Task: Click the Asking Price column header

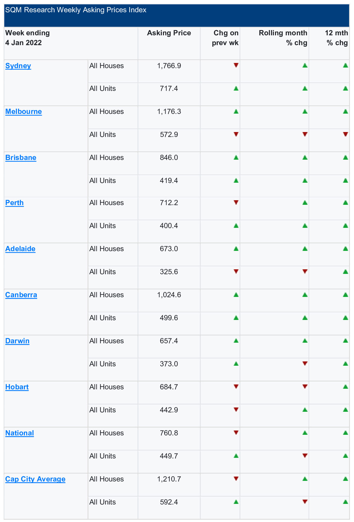Action: (169, 33)
